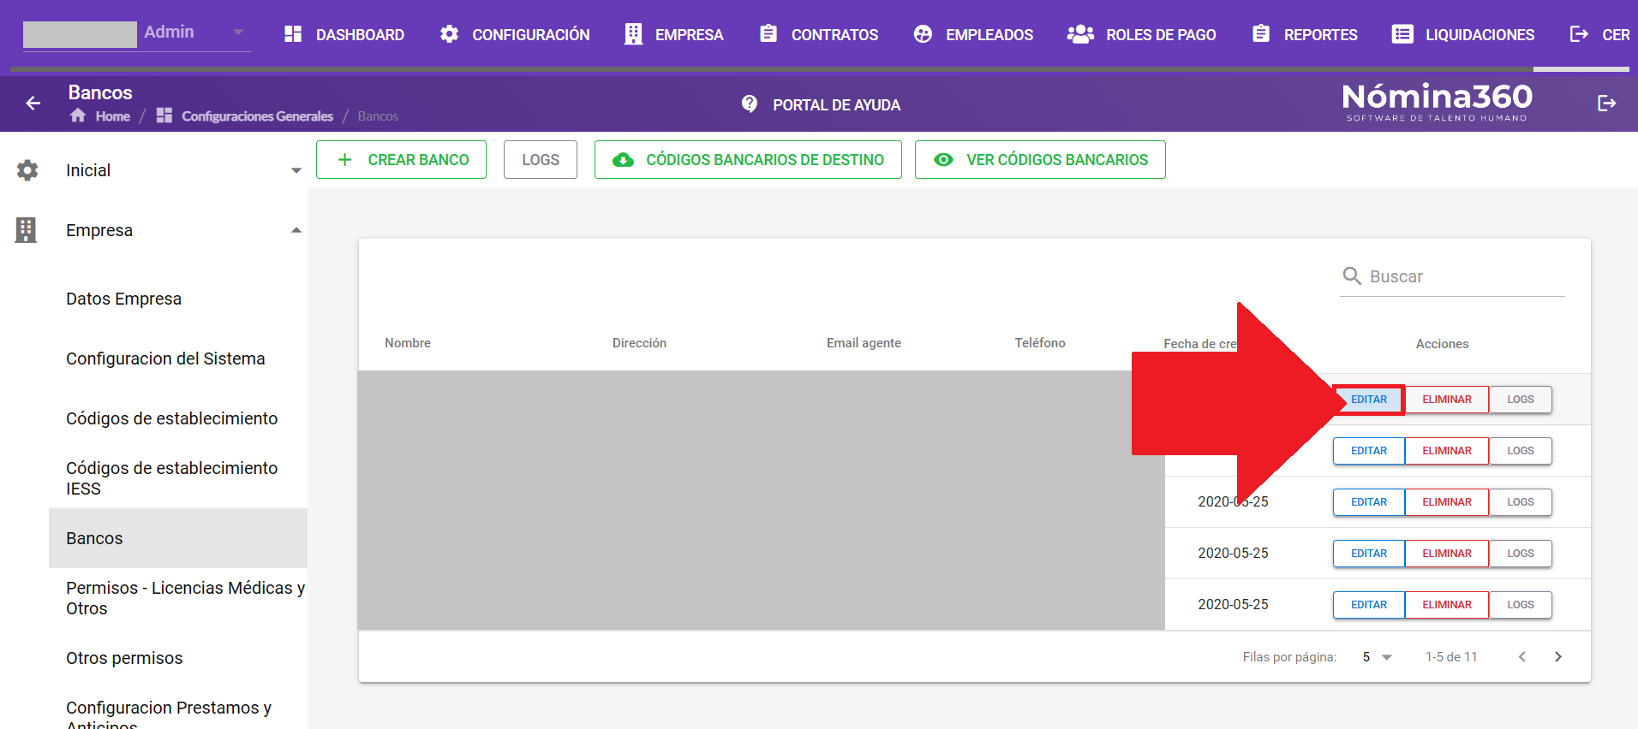The image size is (1638, 729).
Task: Click ELIMINAR in the first table row
Action: (x=1447, y=400)
